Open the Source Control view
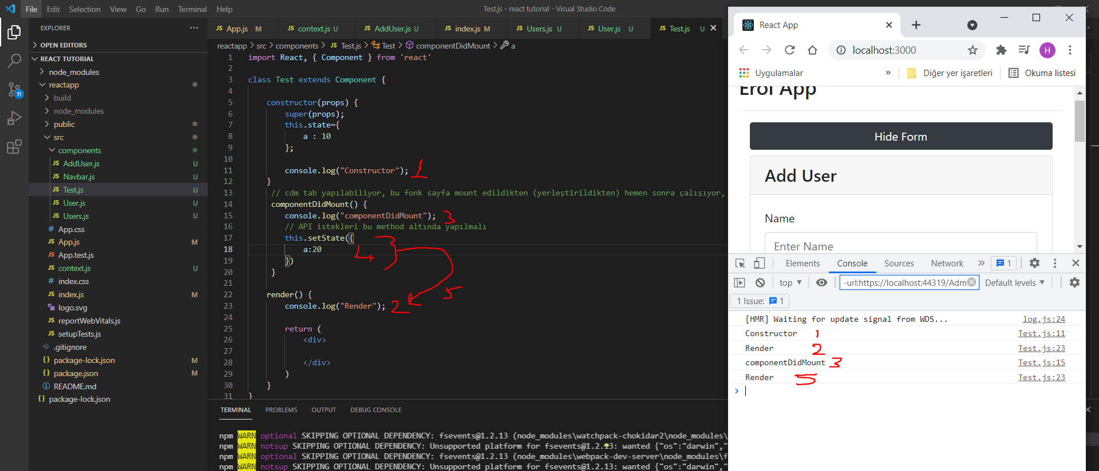This screenshot has width=1099, height=471. 14,89
